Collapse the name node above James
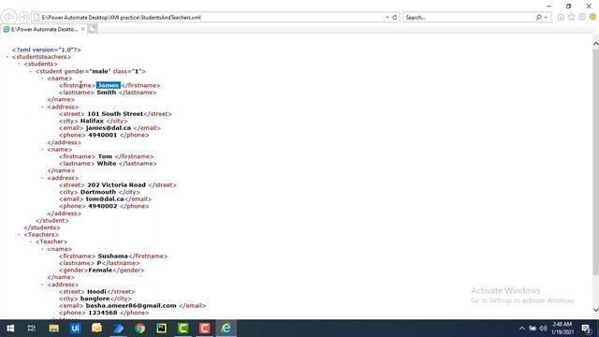Viewport: 599px width, 337px height. (43, 79)
